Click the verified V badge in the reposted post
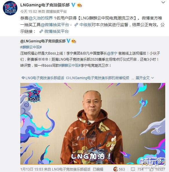The height and width of the screenshot is (172, 169). [x=68, y=41]
